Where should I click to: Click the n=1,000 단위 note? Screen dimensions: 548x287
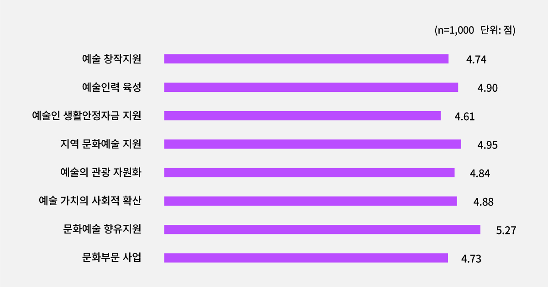[475, 30]
